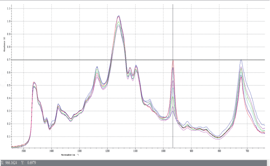The height and width of the screenshot is (166, 270).
Task: Click the 700 tick label on x-axis
Action: (x=247, y=151)
